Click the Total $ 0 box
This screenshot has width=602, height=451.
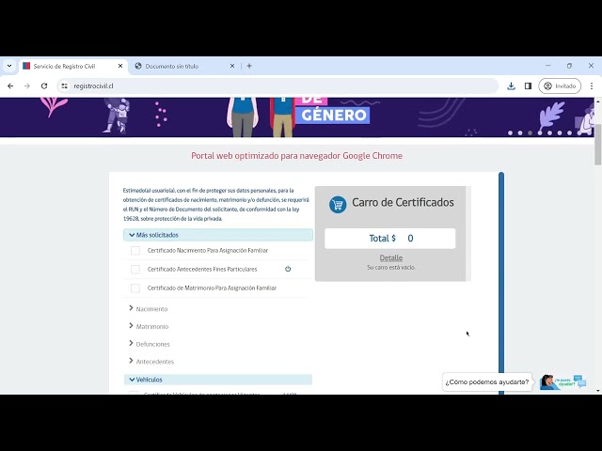(x=390, y=239)
